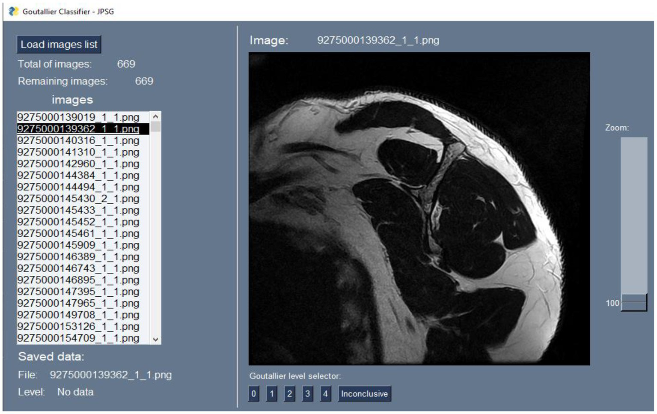Click the shoulder MRI image preview
The width and height of the screenshot is (657, 414).
[x=419, y=209]
